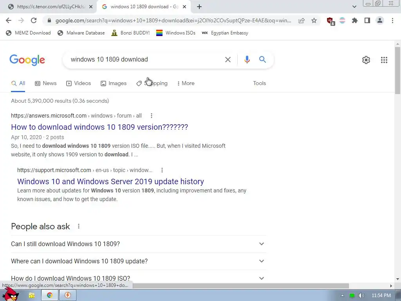Click the taskbar clock 11:54 PM
Viewport: 401px width, 301px height.
[x=381, y=296]
